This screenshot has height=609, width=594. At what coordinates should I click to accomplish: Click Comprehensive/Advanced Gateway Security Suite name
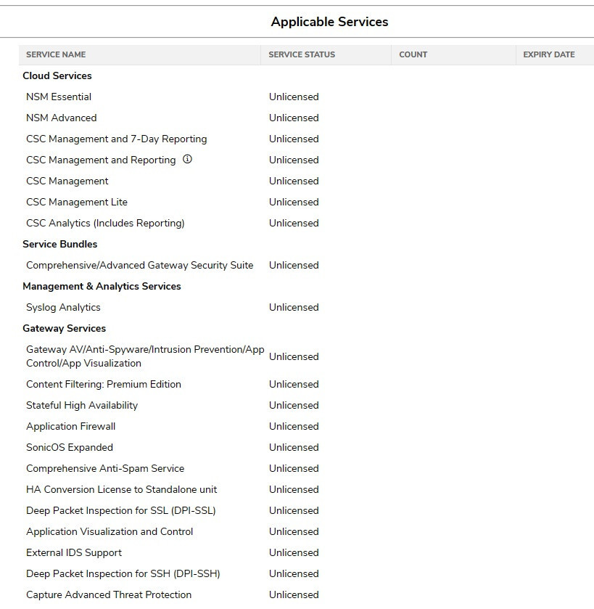(140, 265)
